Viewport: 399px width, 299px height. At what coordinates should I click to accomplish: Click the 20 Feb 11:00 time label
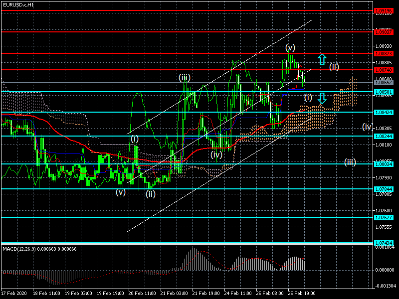click(x=142, y=293)
